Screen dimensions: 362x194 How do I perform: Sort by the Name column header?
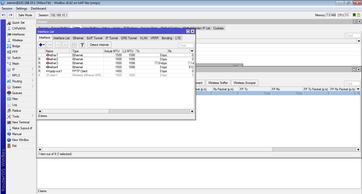pyautogui.click(x=58, y=51)
